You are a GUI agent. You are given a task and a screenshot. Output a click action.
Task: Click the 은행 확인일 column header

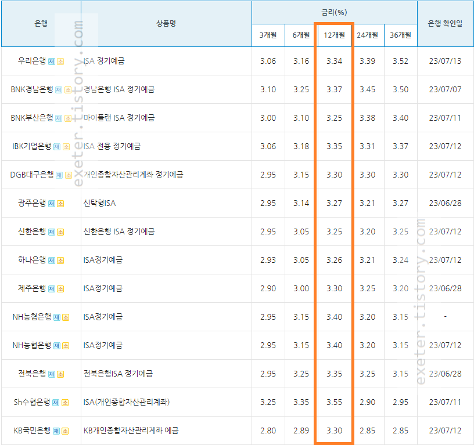coord(446,24)
